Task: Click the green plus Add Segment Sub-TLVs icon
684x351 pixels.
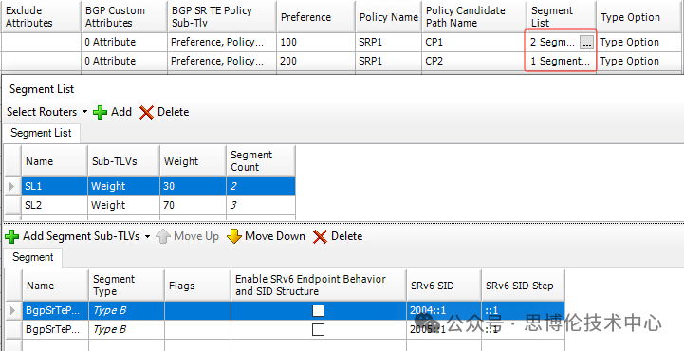Action: tap(11, 237)
